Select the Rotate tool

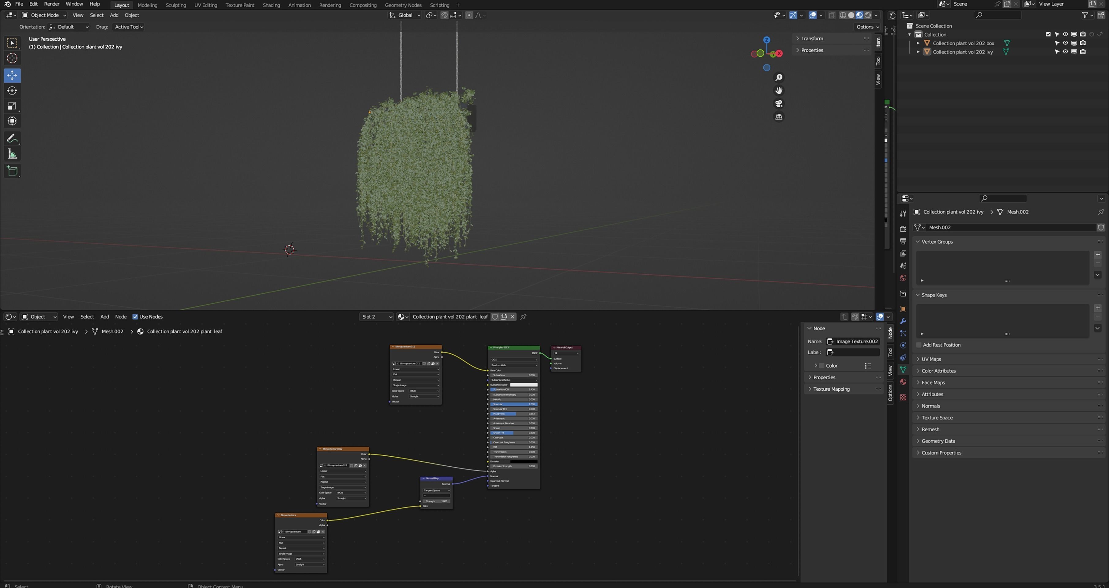[x=12, y=91]
